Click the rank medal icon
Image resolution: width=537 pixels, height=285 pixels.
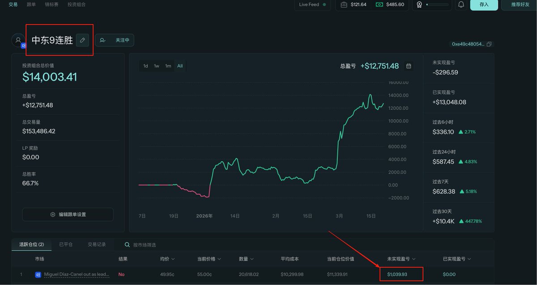pyautogui.click(x=419, y=4)
